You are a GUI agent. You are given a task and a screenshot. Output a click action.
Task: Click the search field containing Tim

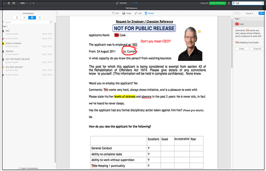tap(248, 3)
